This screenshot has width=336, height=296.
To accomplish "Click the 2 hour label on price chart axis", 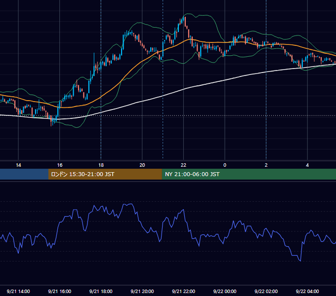I will point(266,165).
